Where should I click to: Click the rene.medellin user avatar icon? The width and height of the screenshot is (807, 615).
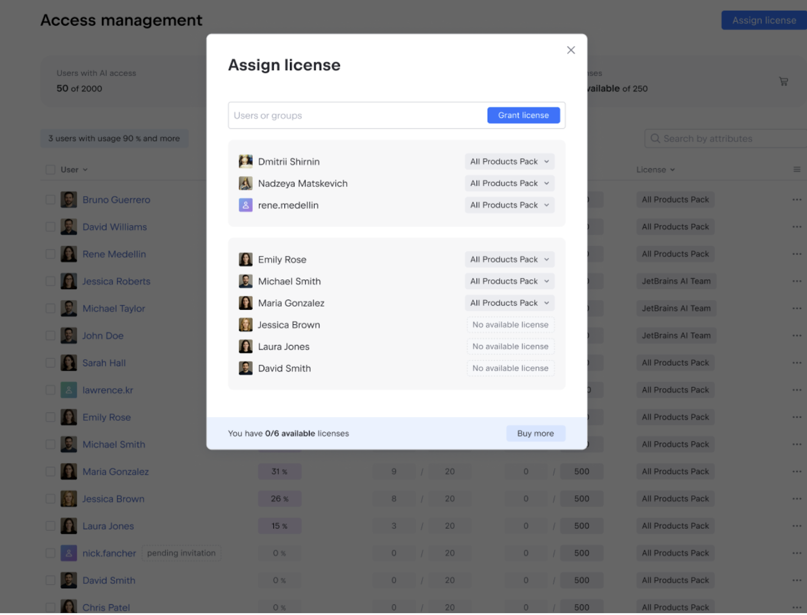tap(246, 206)
